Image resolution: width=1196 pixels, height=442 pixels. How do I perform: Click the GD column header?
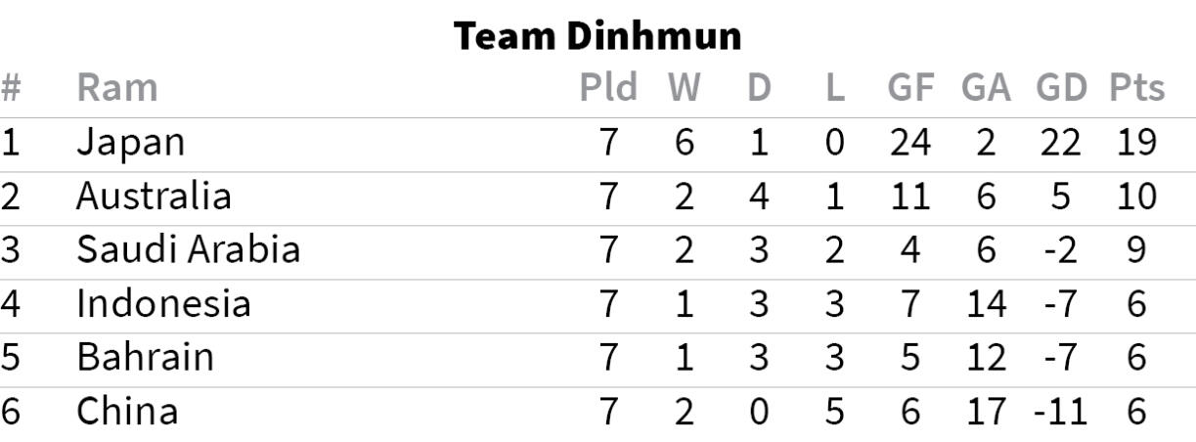click(x=1061, y=88)
